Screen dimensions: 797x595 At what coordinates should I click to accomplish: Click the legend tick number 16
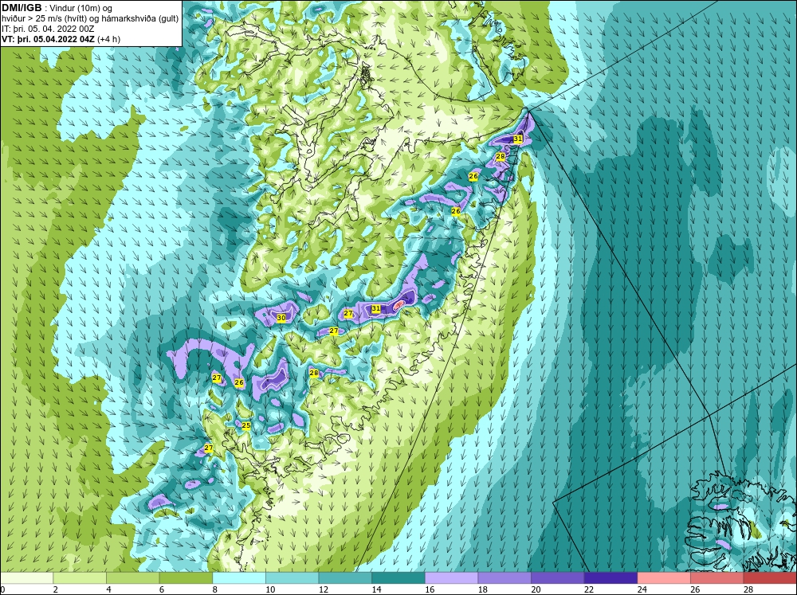430,589
